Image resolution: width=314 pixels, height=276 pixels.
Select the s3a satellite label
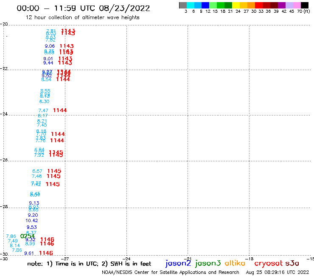[292, 263]
